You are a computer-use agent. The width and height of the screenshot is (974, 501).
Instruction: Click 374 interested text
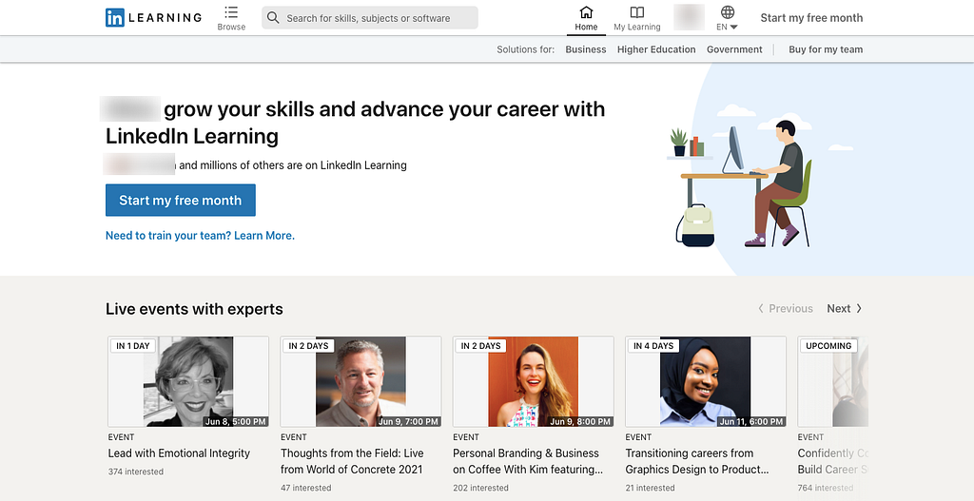136,472
